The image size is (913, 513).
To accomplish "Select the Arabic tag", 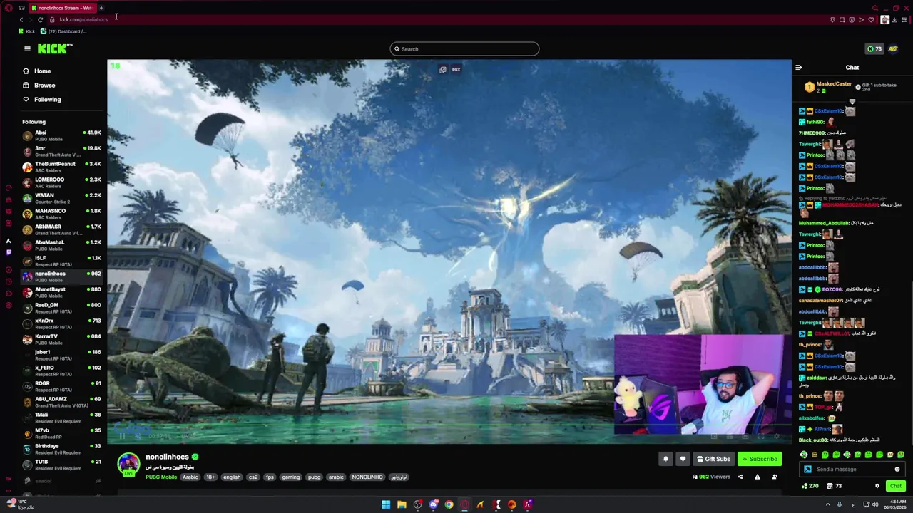I will (x=190, y=477).
